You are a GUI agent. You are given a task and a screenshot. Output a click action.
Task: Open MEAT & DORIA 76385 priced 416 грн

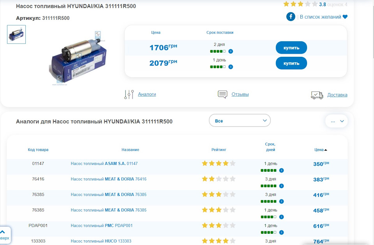(109, 195)
